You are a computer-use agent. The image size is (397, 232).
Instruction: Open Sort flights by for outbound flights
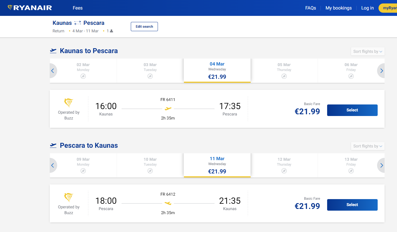pyautogui.click(x=368, y=51)
